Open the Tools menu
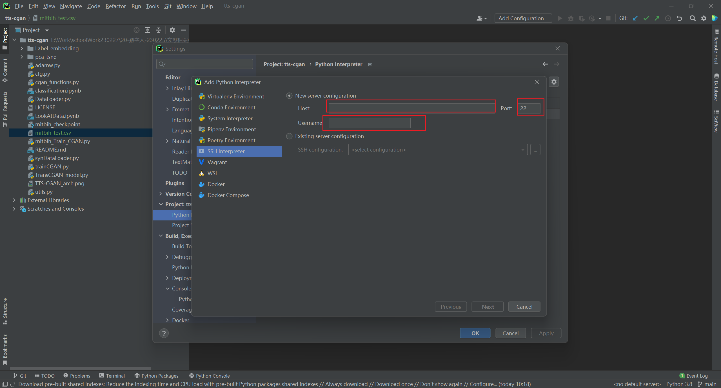The image size is (721, 388). pos(152,6)
